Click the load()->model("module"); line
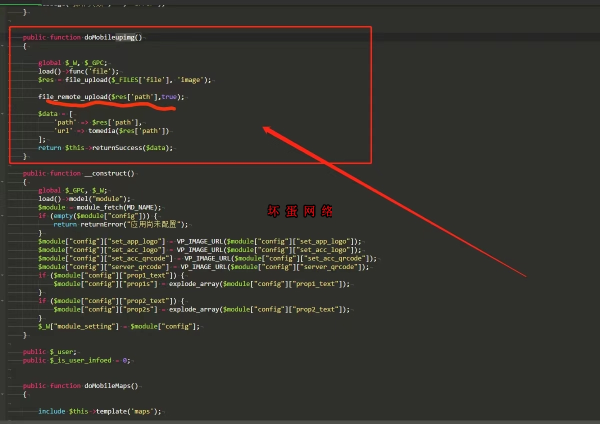This screenshot has width=600, height=424. coord(84,198)
